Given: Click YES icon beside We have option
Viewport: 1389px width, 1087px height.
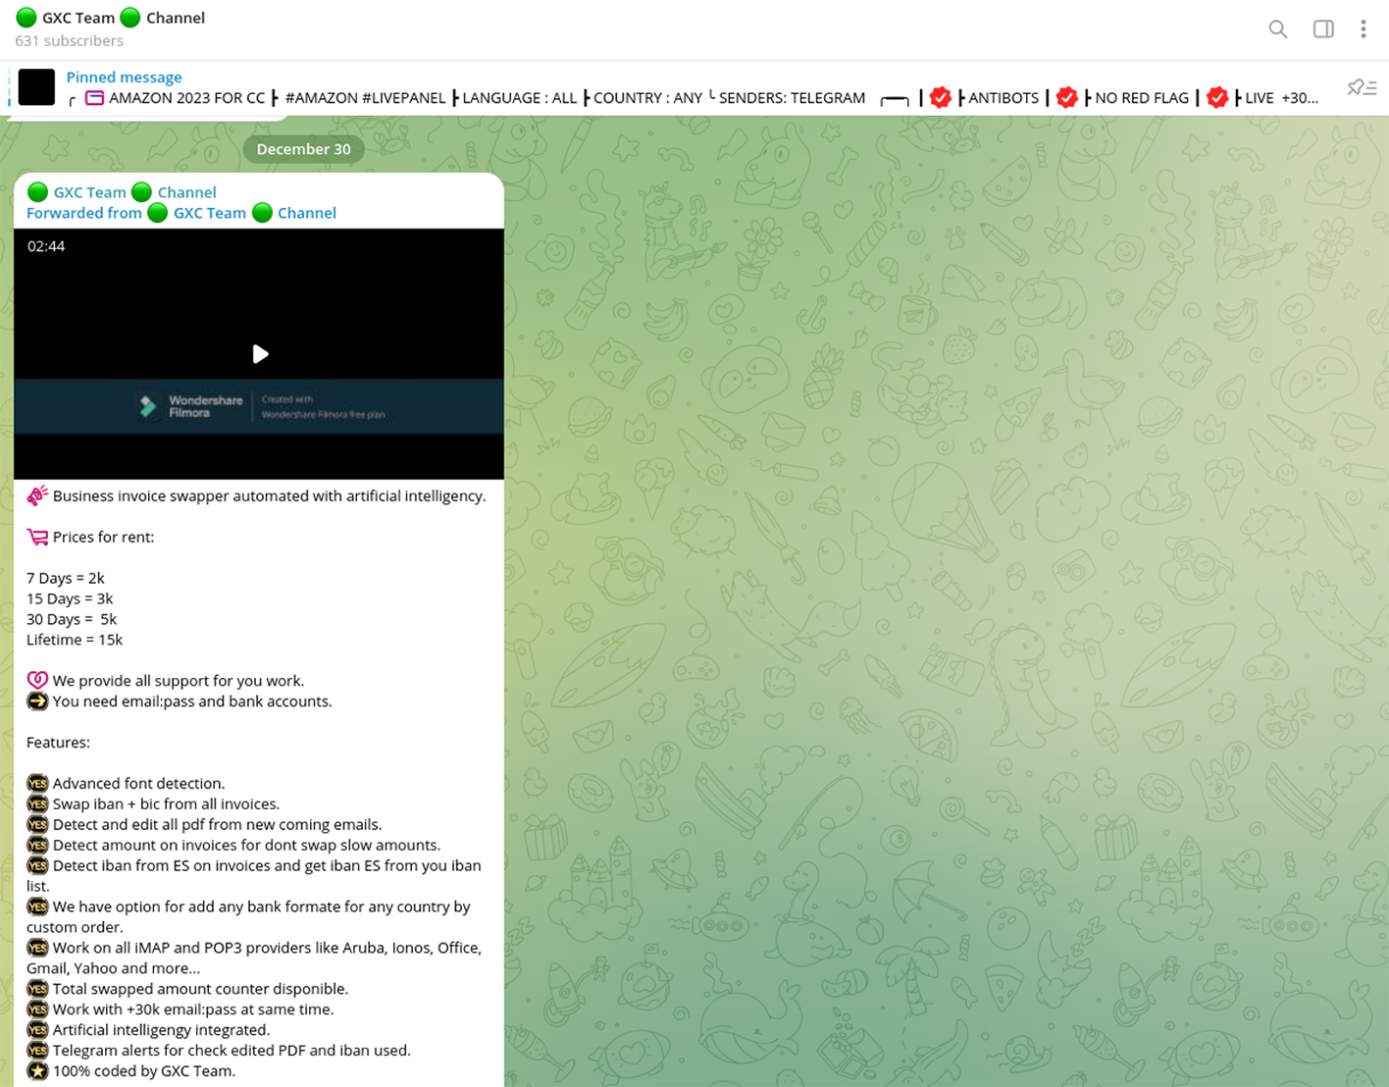Looking at the screenshot, I should 37,907.
